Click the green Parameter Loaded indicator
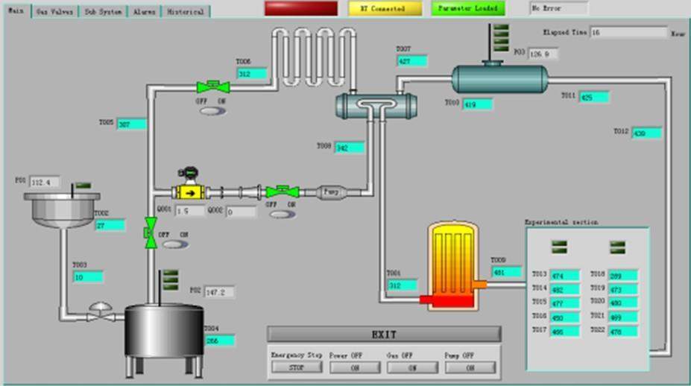The width and height of the screenshot is (691, 386). tap(468, 8)
